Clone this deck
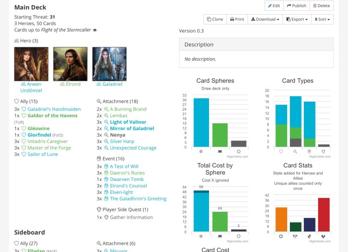Screen dimensions: 348x252 (215, 20)
